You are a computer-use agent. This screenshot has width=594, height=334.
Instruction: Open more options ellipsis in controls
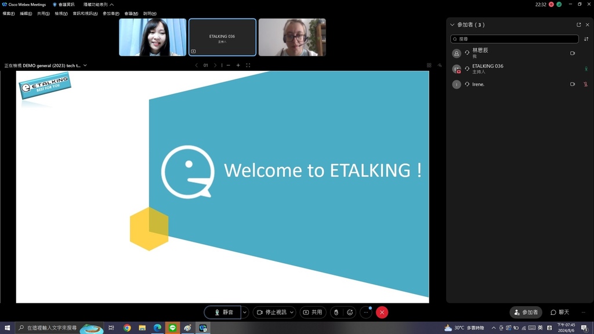[x=366, y=313]
